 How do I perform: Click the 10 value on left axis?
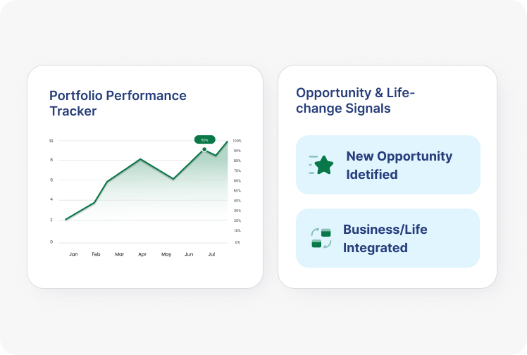coord(51,141)
